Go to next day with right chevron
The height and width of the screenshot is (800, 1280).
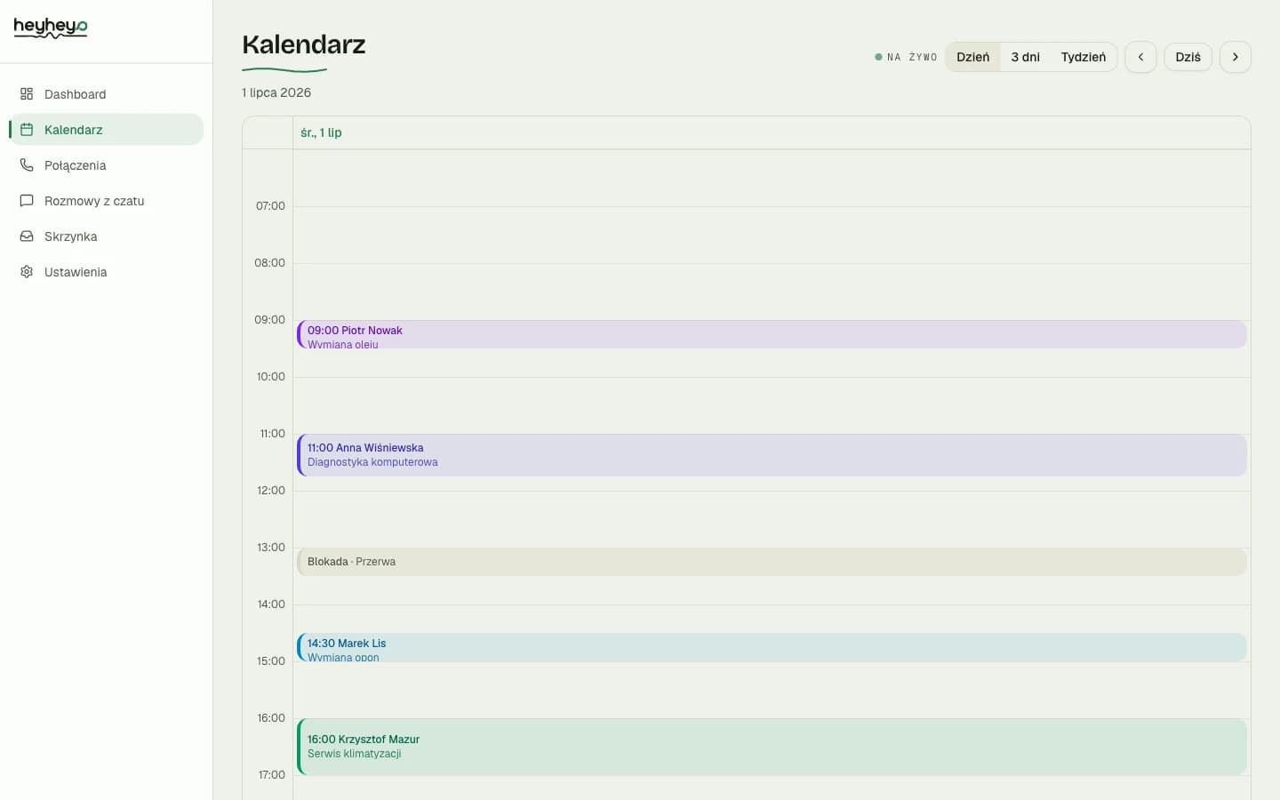pyautogui.click(x=1236, y=57)
